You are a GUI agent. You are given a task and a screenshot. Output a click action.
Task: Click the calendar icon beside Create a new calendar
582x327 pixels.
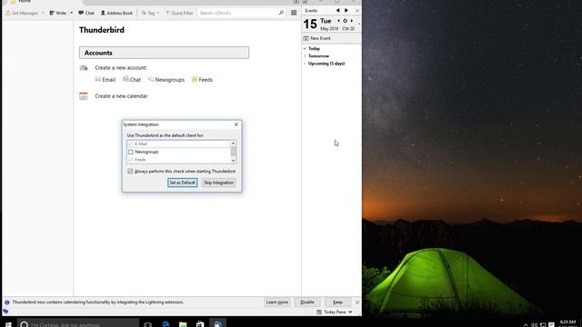click(84, 96)
